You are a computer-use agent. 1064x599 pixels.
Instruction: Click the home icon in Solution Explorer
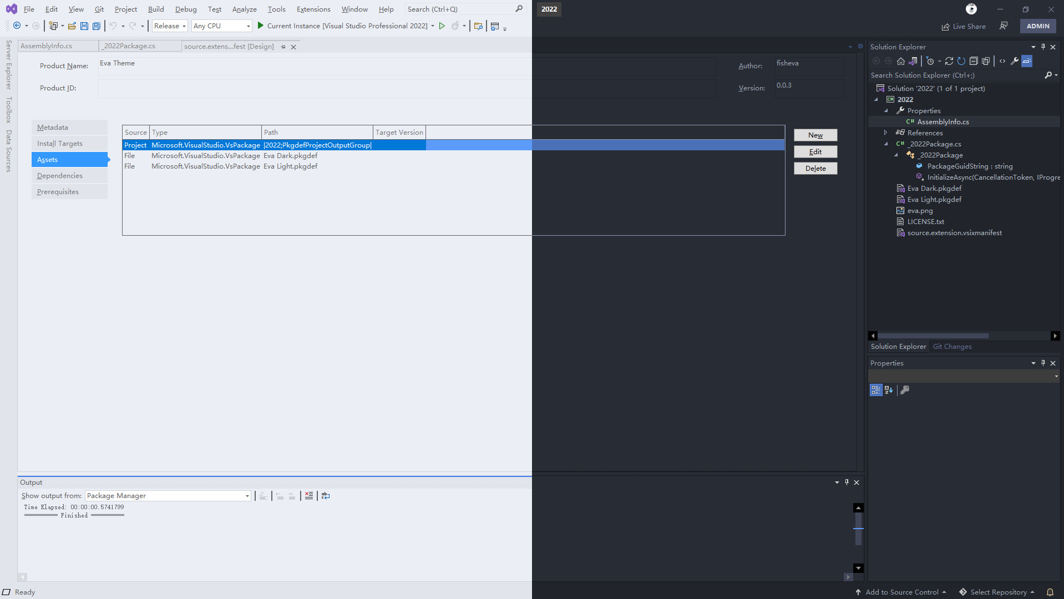(901, 61)
